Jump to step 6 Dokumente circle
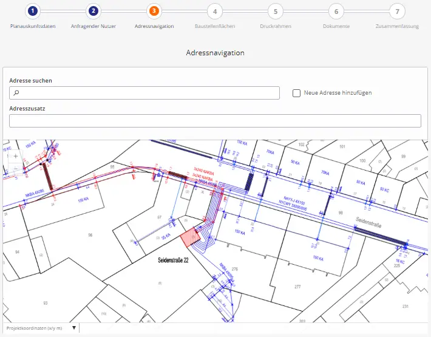431x337 pixels. (x=336, y=12)
